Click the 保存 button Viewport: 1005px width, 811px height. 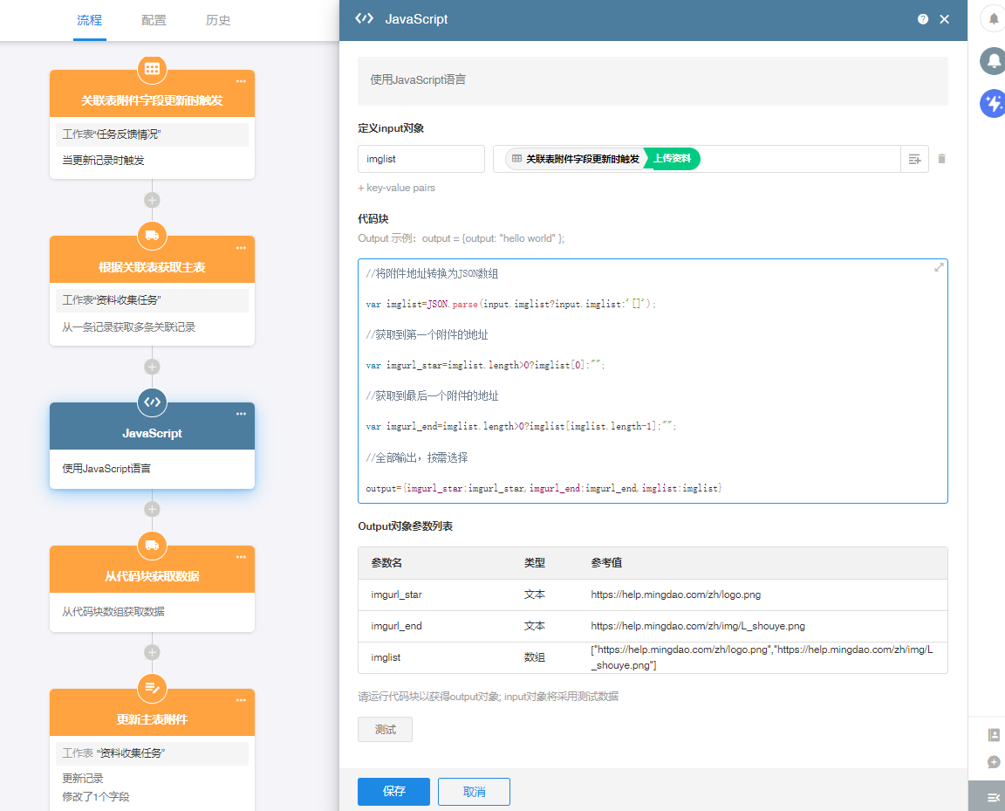[393, 792]
